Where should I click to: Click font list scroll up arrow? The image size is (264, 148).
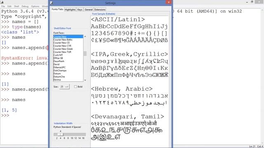(x=85, y=37)
